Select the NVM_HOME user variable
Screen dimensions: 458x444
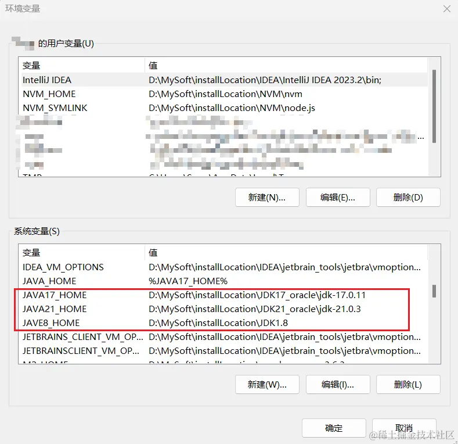[x=49, y=94]
